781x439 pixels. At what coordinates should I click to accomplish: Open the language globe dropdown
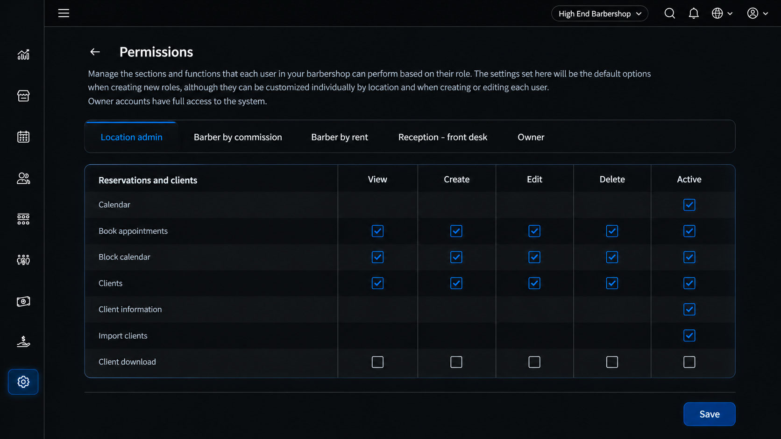point(722,14)
